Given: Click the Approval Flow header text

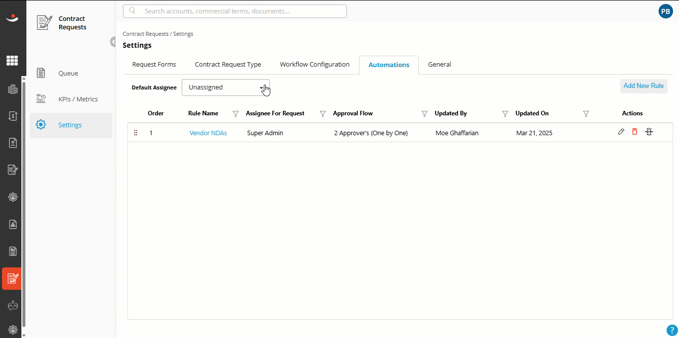Looking at the screenshot, I should [353, 113].
